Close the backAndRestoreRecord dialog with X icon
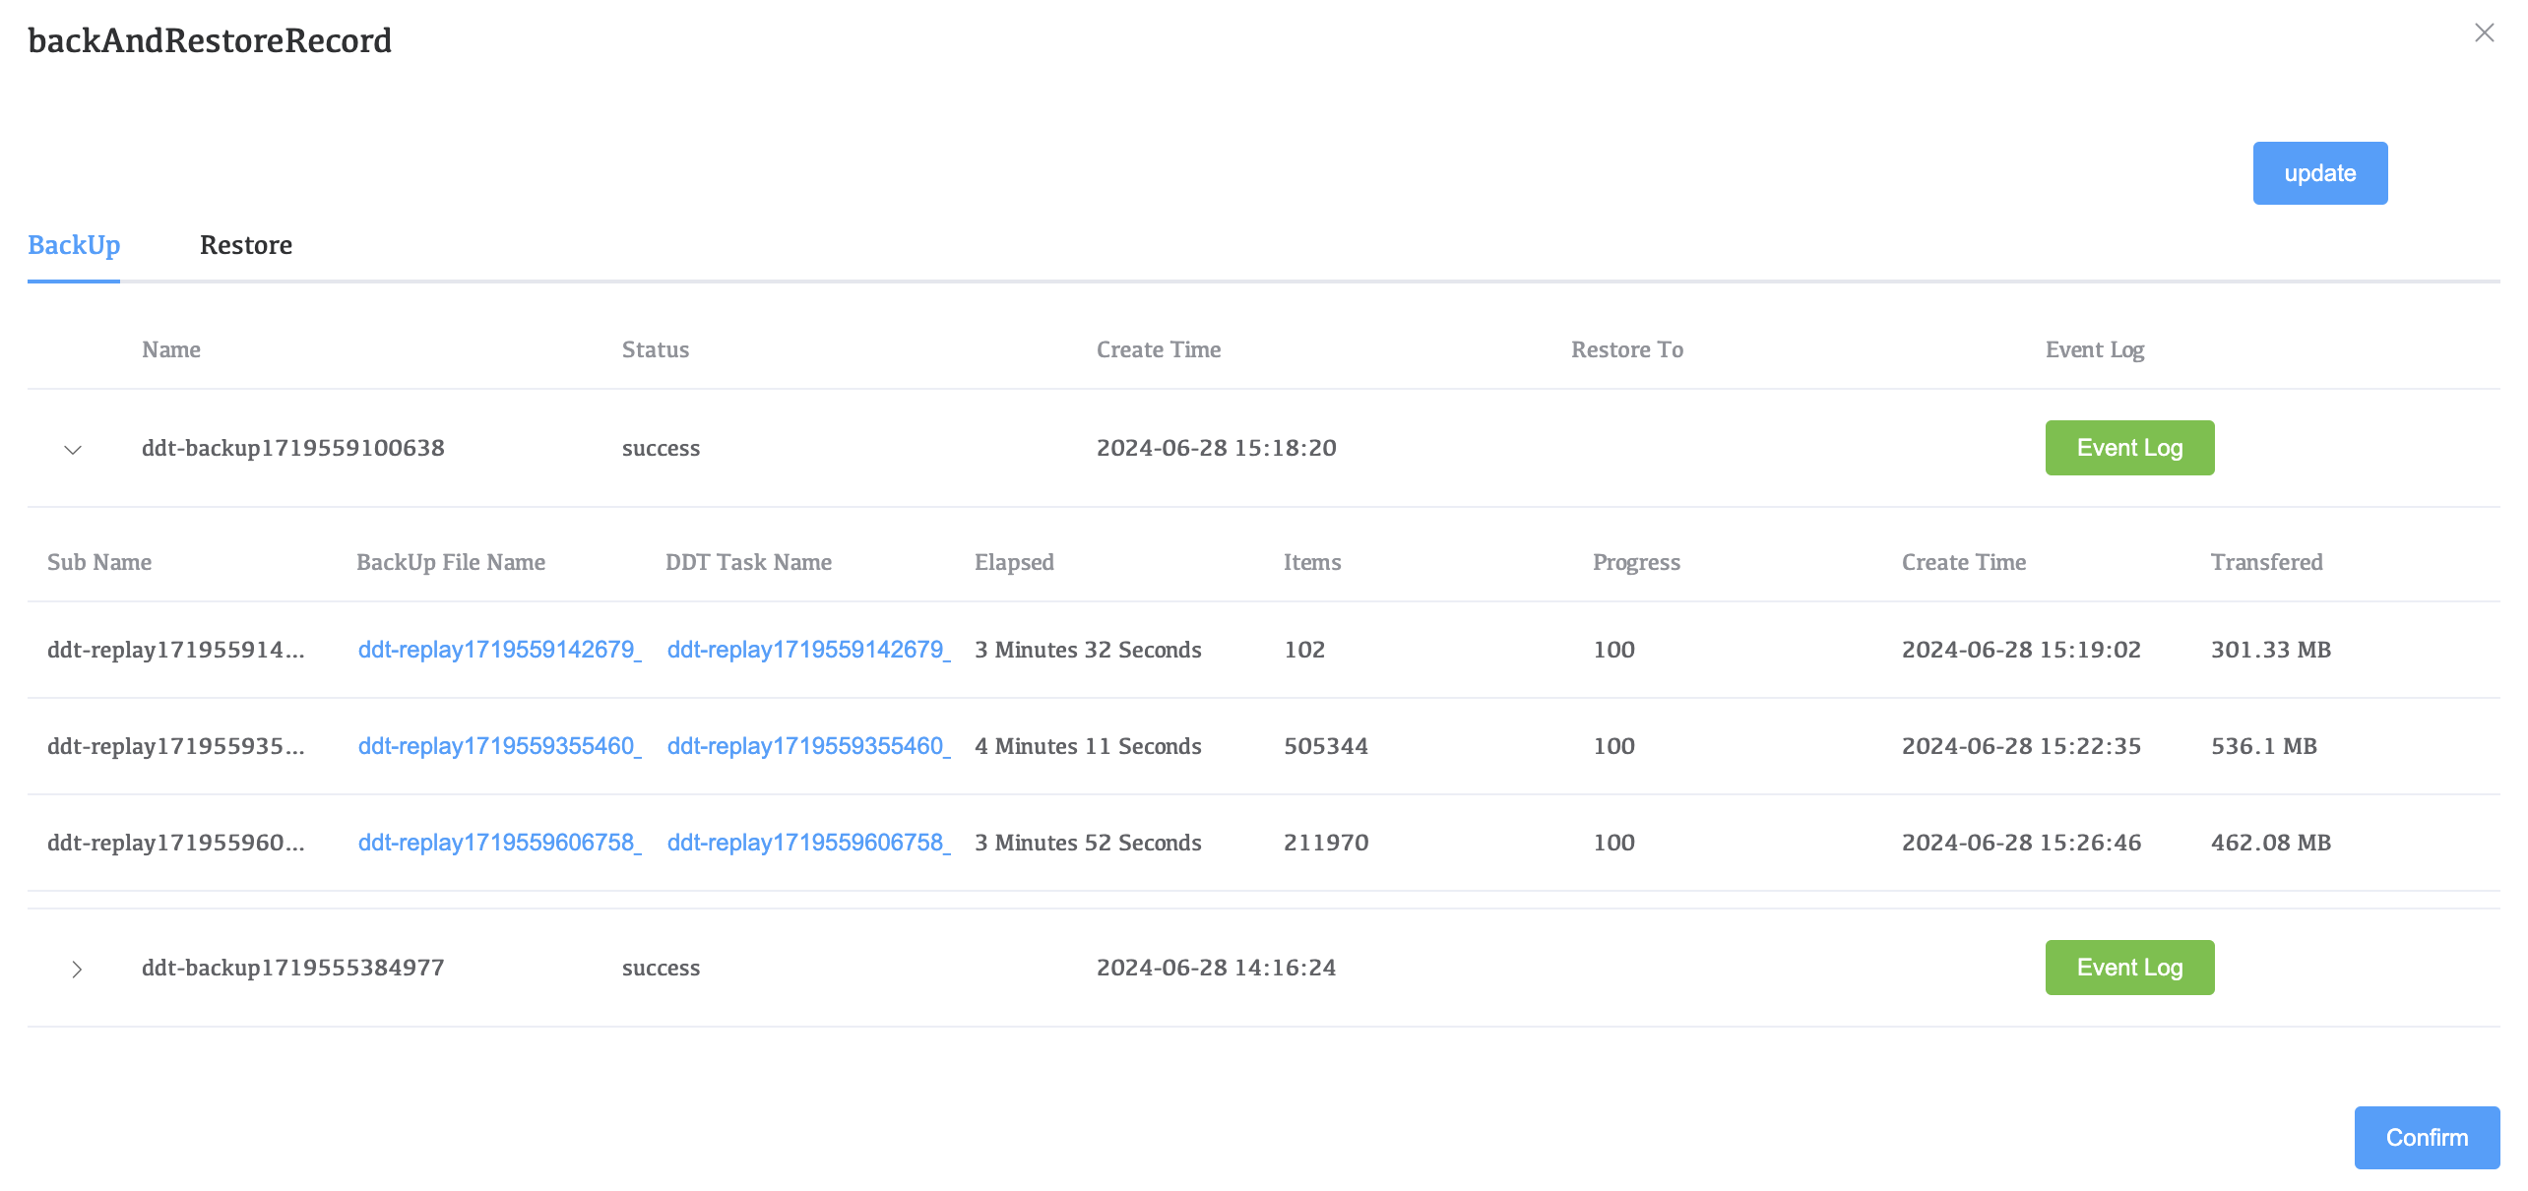Viewport: 2528px width, 1191px height. click(2484, 33)
